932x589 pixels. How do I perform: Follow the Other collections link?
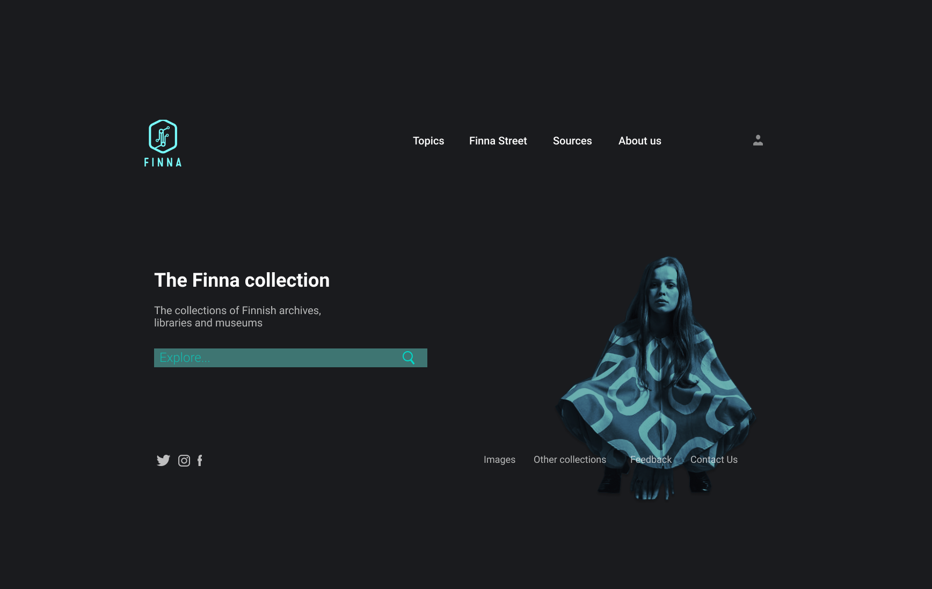coord(570,460)
